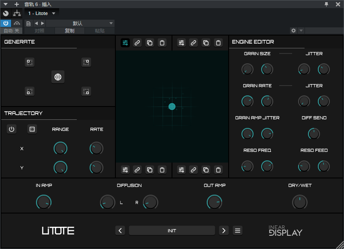Expand the 1 - Litote plugin dropdown

[x=54, y=13]
